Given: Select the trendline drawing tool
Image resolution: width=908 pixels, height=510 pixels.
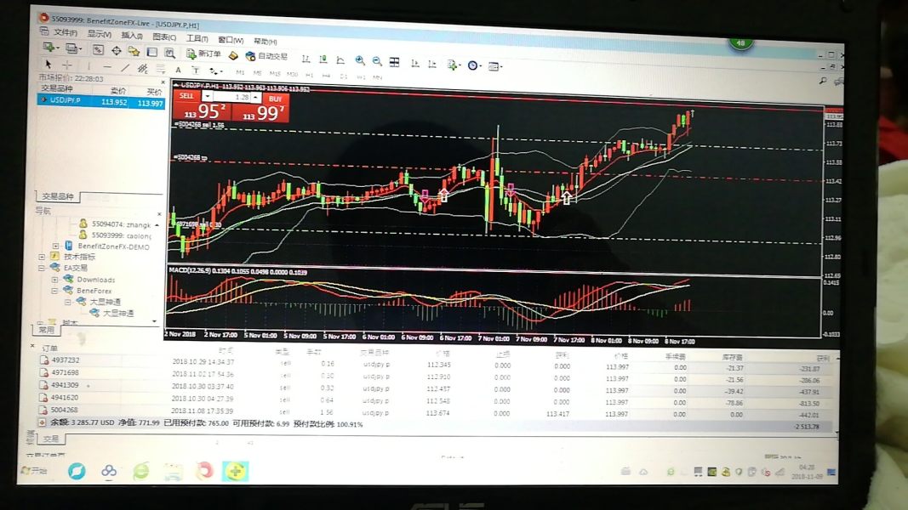Looking at the screenshot, I should click(124, 67).
